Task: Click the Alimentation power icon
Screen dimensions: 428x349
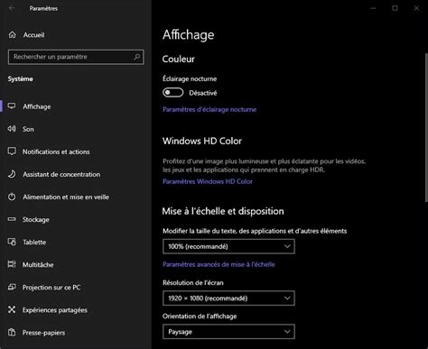Action: [12, 197]
